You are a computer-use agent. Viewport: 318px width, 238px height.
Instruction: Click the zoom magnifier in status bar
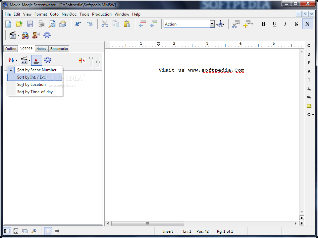[34, 231]
